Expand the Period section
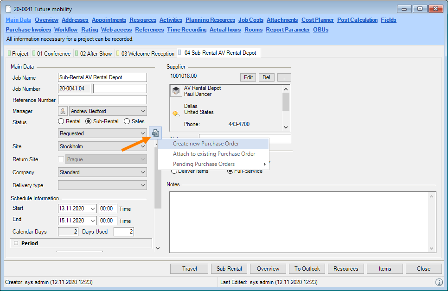 [16, 243]
